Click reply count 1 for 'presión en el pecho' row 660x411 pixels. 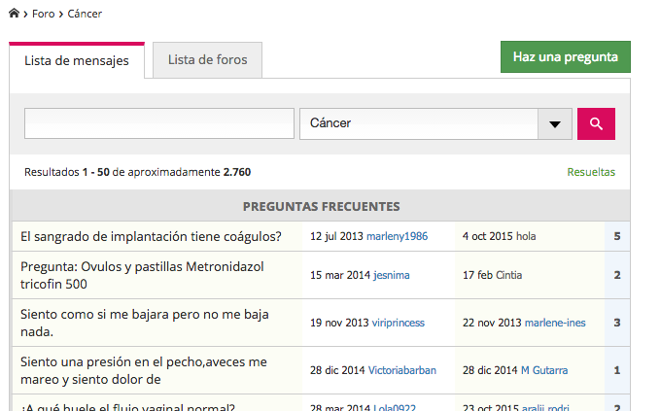point(617,370)
